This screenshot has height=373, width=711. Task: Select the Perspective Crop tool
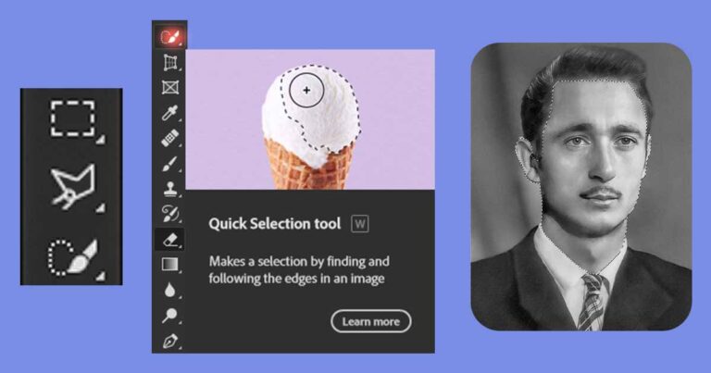(x=170, y=62)
